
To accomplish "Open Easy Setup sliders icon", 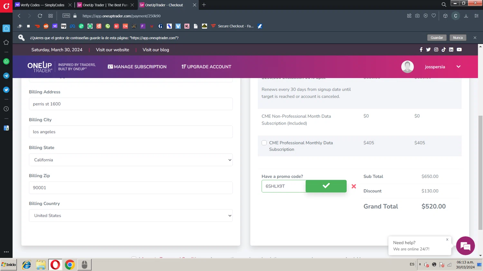I will [476, 16].
